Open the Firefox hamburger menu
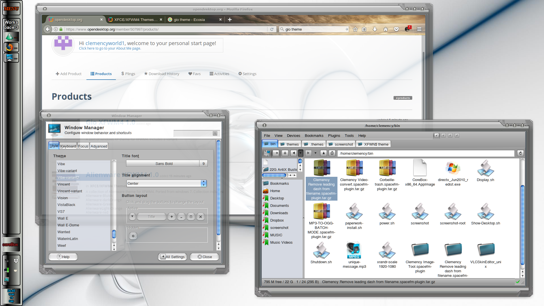The width and height of the screenshot is (544, 306). pos(419,29)
